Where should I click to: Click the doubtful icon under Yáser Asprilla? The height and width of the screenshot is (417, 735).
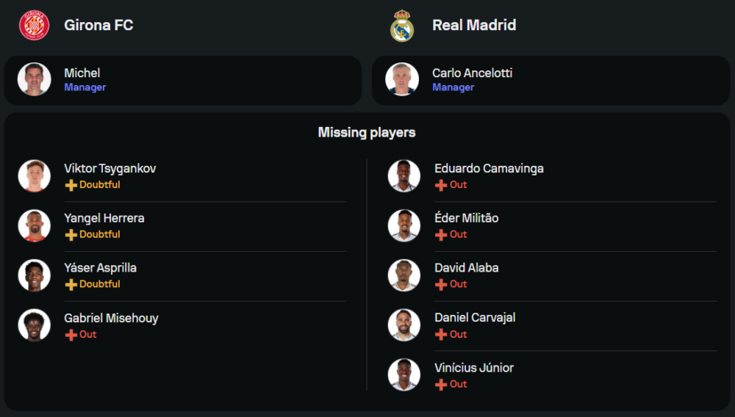tap(71, 284)
